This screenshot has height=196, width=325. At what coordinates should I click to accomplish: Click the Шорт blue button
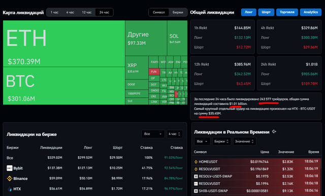(266, 12)
